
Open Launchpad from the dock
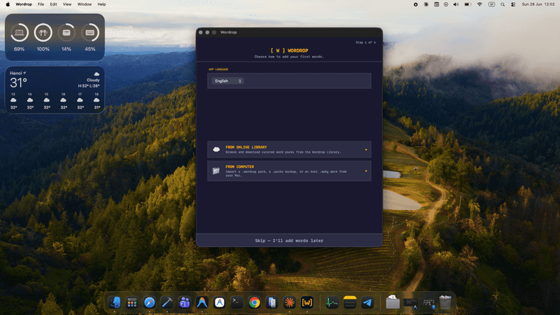132,302
